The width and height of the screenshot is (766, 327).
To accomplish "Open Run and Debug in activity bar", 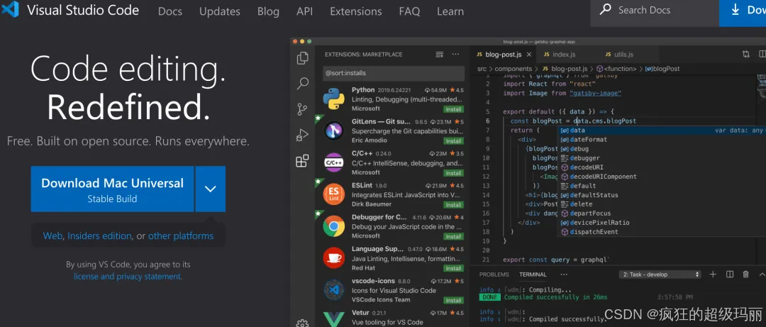I will [302, 135].
